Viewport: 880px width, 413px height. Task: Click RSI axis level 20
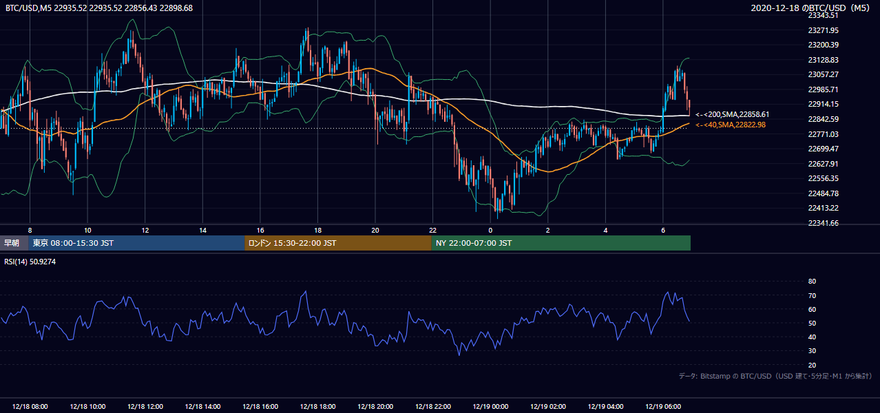[812, 365]
